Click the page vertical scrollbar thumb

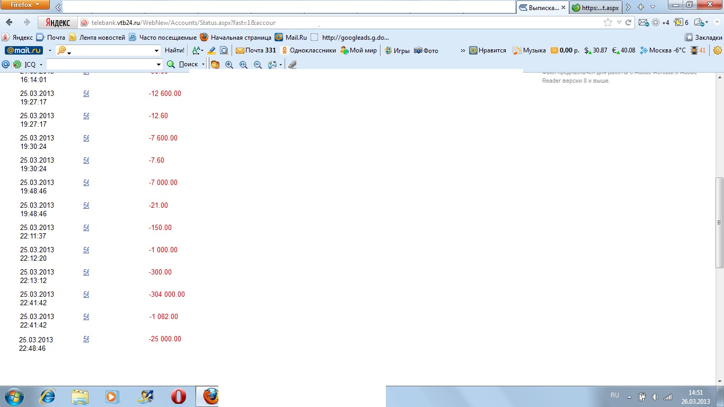coord(719,223)
